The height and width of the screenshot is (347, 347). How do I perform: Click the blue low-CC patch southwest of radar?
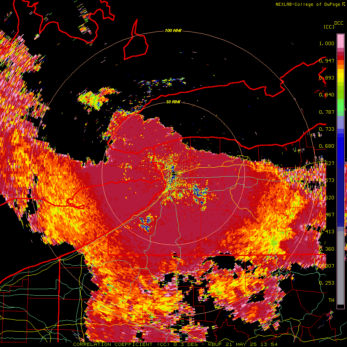click(146, 223)
